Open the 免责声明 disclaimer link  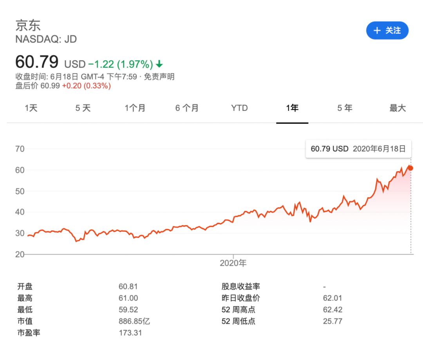pyautogui.click(x=159, y=77)
